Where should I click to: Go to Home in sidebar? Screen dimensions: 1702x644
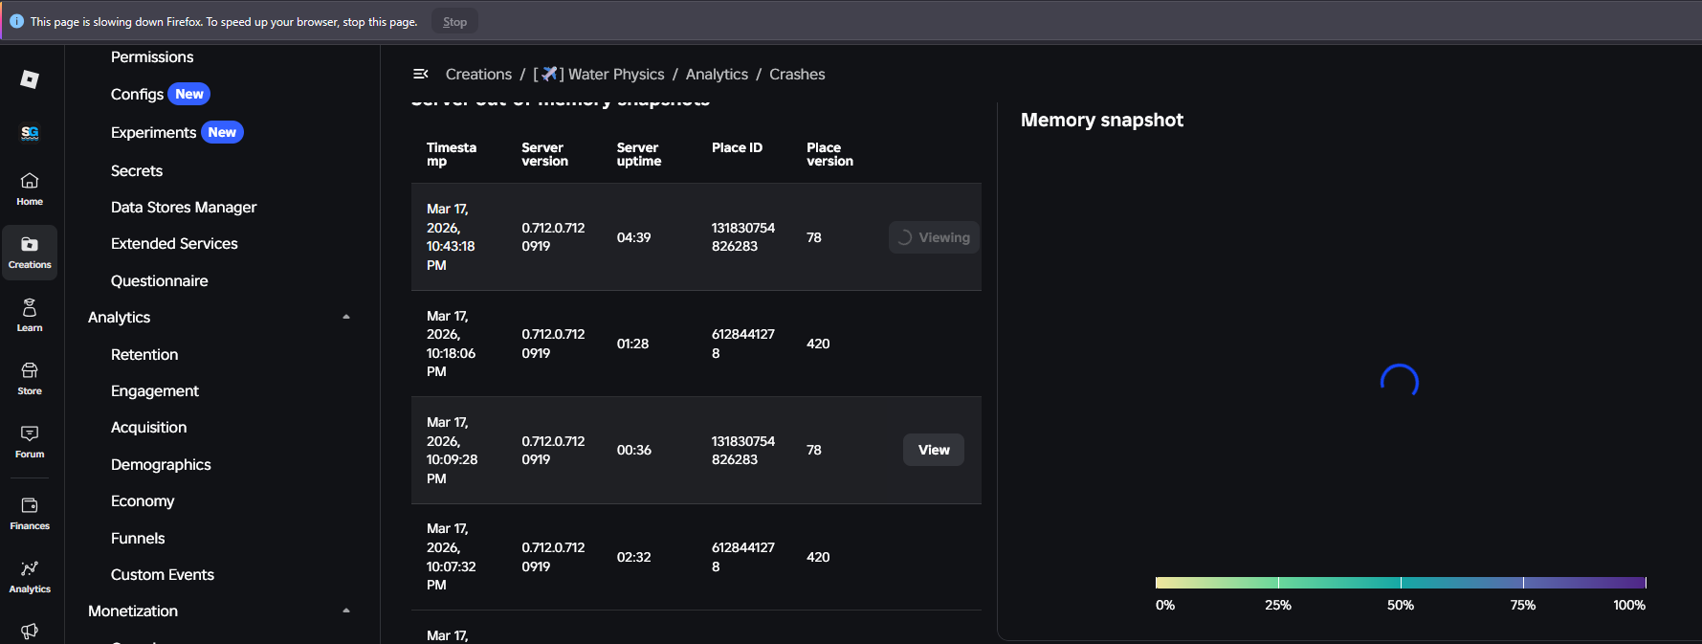(x=30, y=189)
